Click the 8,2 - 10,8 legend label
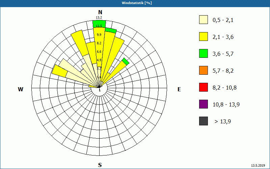The width and height of the screenshot is (270, 169). (224, 88)
